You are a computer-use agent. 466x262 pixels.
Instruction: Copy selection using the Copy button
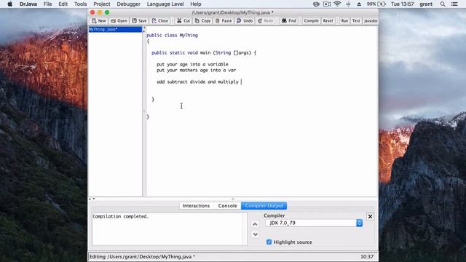coord(202,21)
